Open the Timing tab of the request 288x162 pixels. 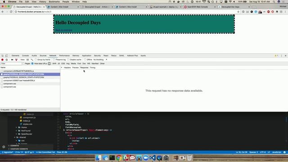point(93,67)
